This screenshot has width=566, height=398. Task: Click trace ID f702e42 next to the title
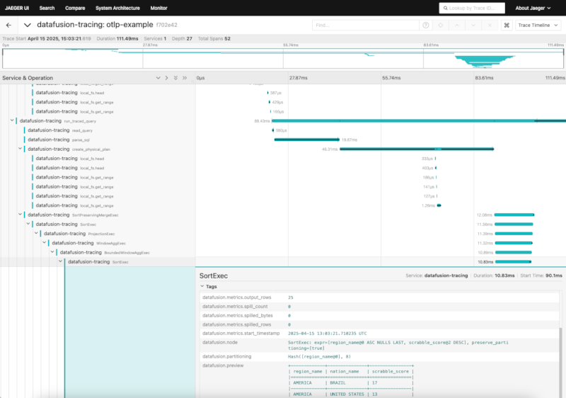click(x=167, y=25)
